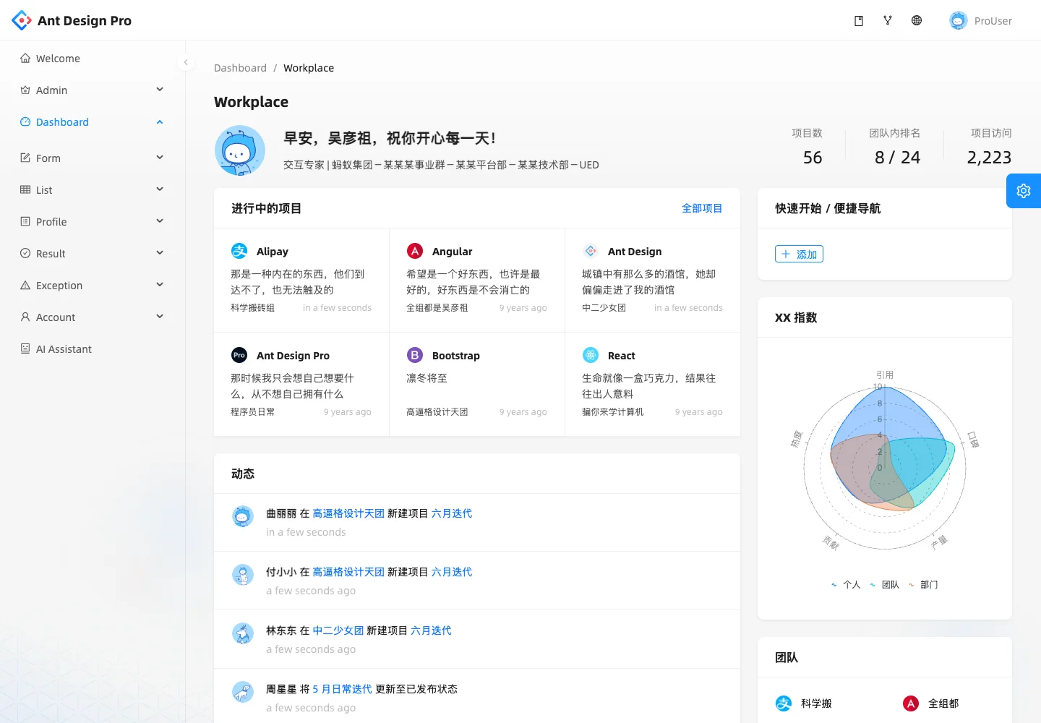
Task: Open the Angular project title link
Action: [x=452, y=252]
